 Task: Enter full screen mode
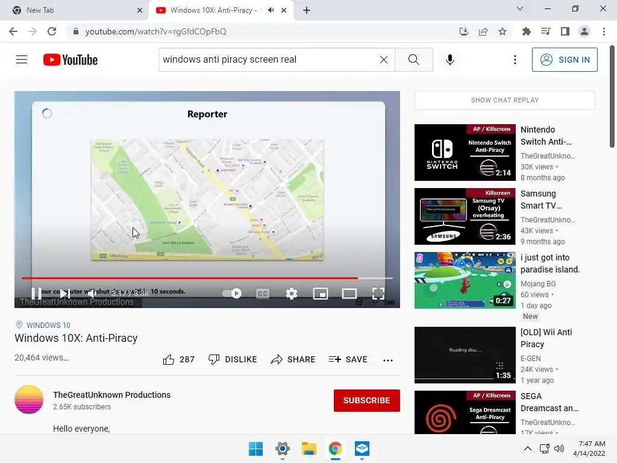[378, 294]
